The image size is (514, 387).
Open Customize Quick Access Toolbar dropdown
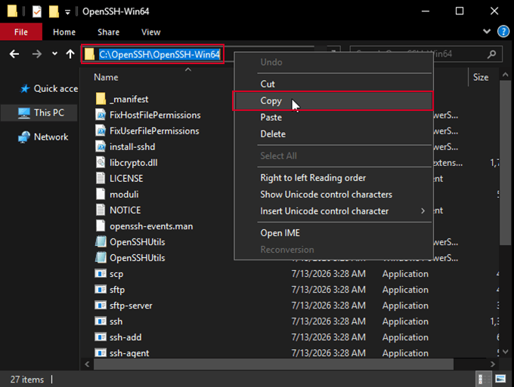[x=67, y=12]
